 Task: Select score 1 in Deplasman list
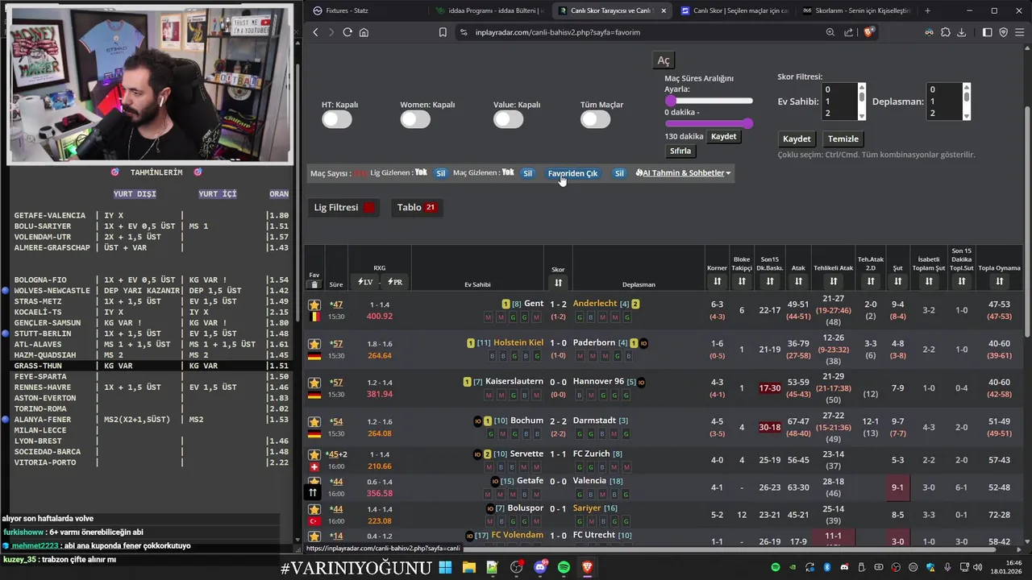coord(943,101)
